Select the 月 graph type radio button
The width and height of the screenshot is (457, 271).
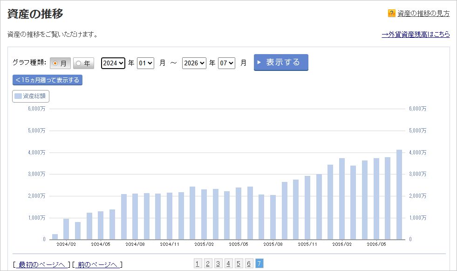[x=61, y=63]
